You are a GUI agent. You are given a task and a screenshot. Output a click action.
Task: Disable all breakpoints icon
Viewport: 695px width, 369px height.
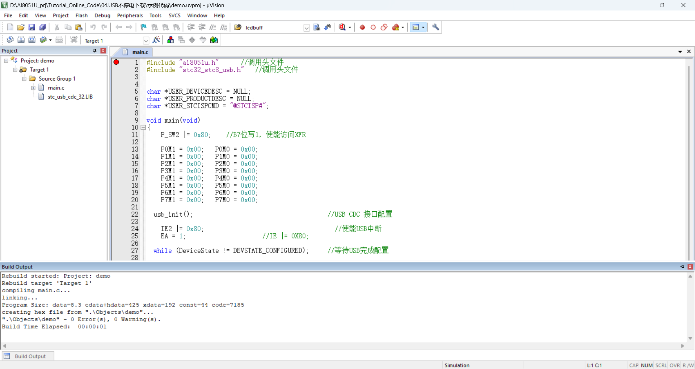pyautogui.click(x=384, y=27)
